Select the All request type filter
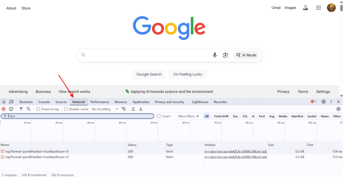Viewport: 343px width, 177px height. 207,116
